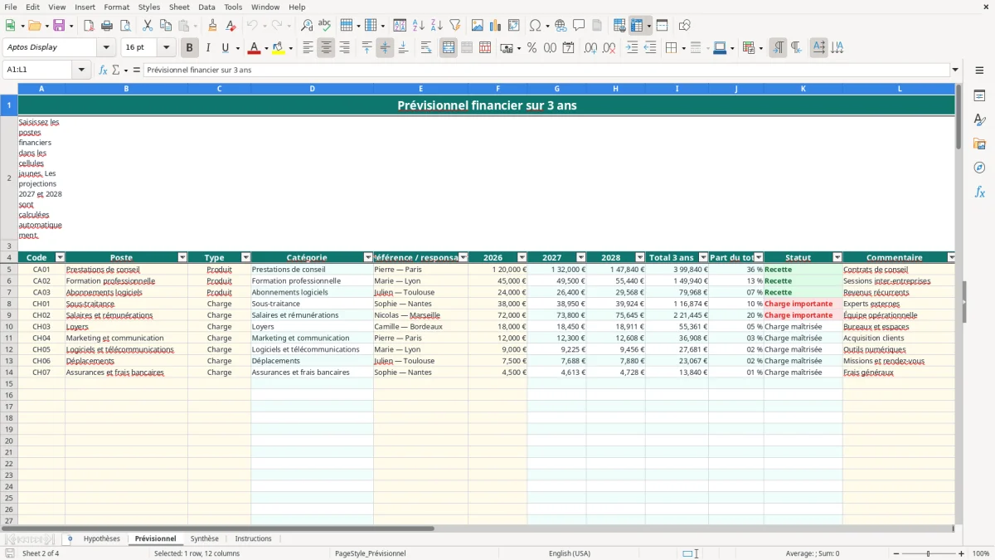This screenshot has width=995, height=560.
Task: Open the Statut column filter dropdown
Action: tap(837, 258)
